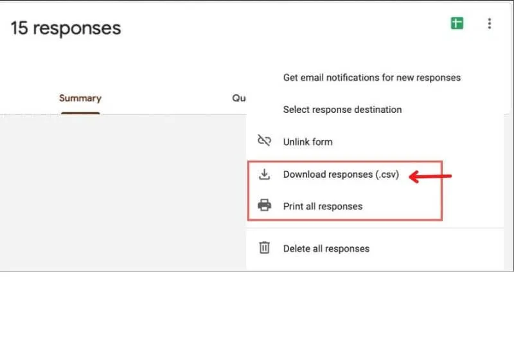Click the underline indicator beneath Summary

80,114
